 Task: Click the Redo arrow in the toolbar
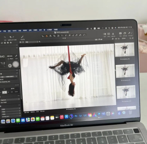[13, 37]
